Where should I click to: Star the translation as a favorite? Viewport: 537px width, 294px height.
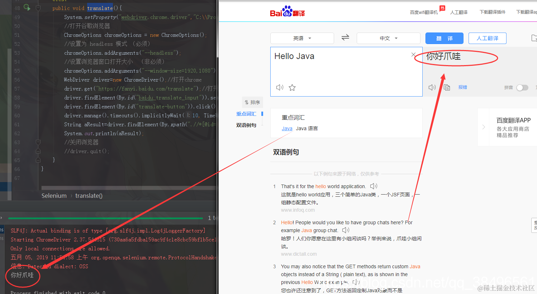(292, 87)
